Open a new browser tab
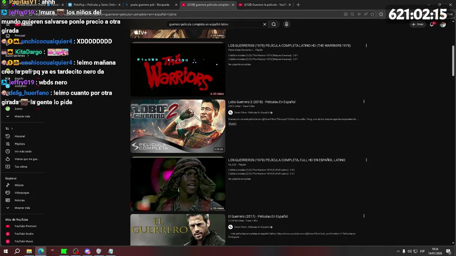 298,5
